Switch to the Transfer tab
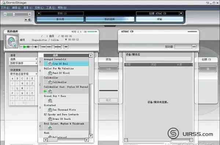Viewport: 220px width, 145px height. click(159, 19)
